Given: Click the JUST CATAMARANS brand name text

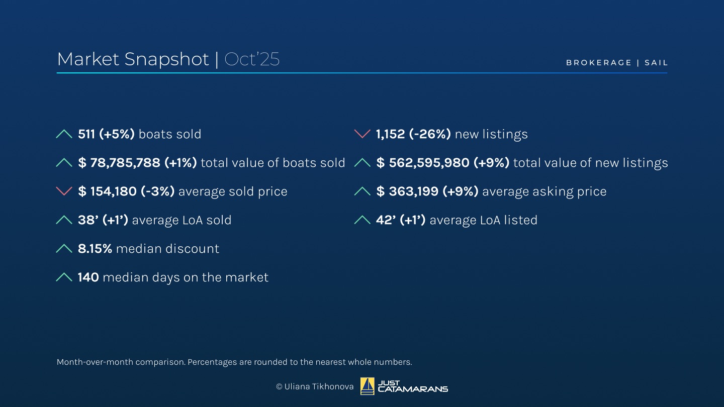Looking at the screenshot, I should pos(412,386).
